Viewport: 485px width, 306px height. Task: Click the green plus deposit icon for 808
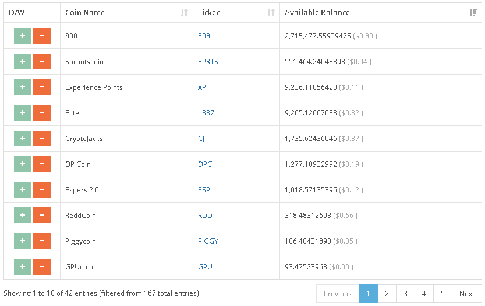pos(23,36)
